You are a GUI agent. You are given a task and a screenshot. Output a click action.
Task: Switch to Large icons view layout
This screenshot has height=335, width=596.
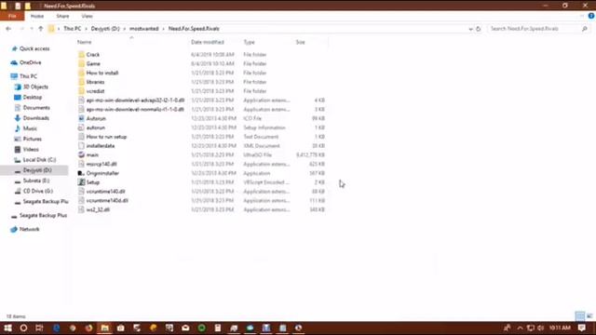(x=589, y=316)
